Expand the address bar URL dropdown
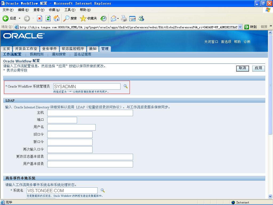 point(240,27)
